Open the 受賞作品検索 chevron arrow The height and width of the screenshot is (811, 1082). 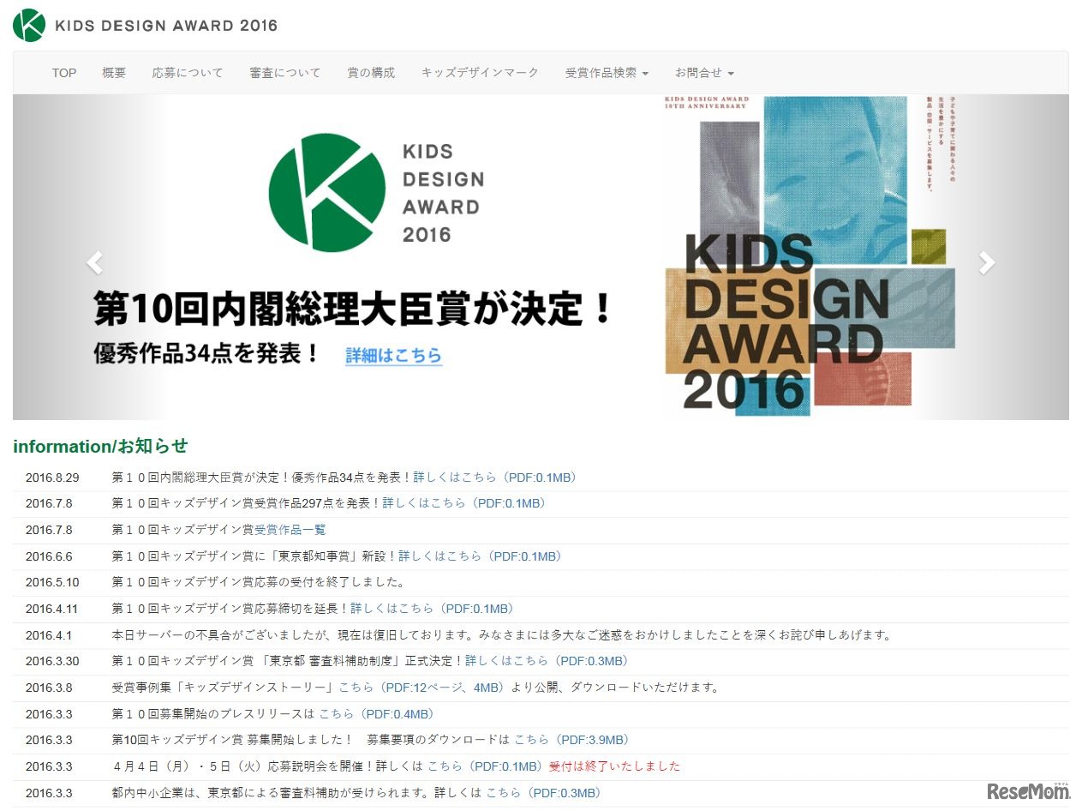647,74
